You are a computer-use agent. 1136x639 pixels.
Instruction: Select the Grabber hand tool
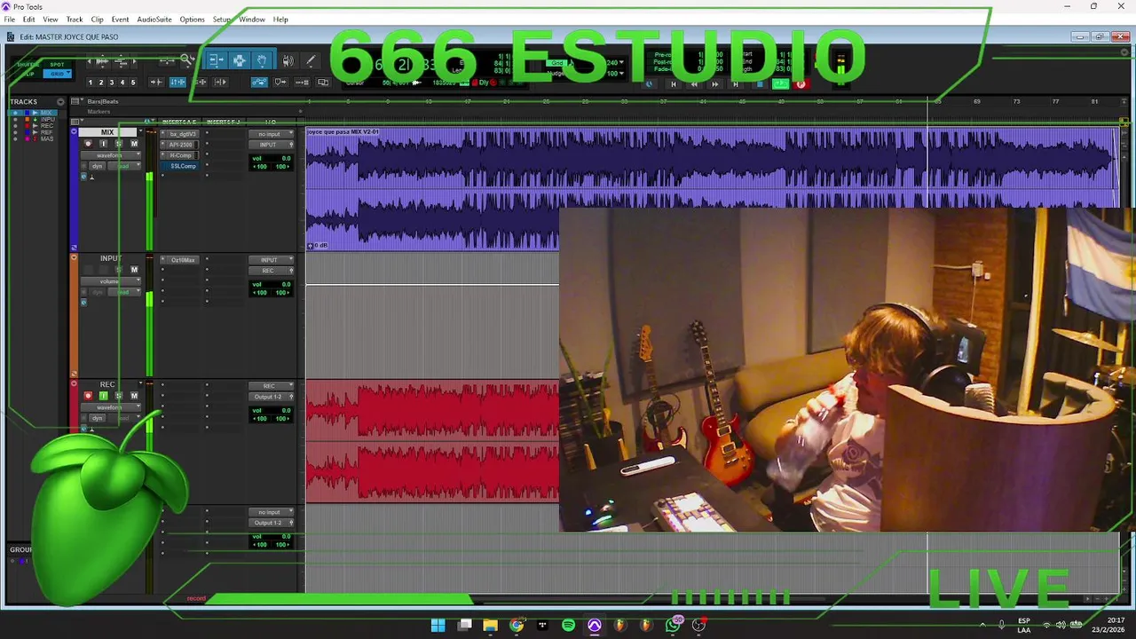(262, 59)
